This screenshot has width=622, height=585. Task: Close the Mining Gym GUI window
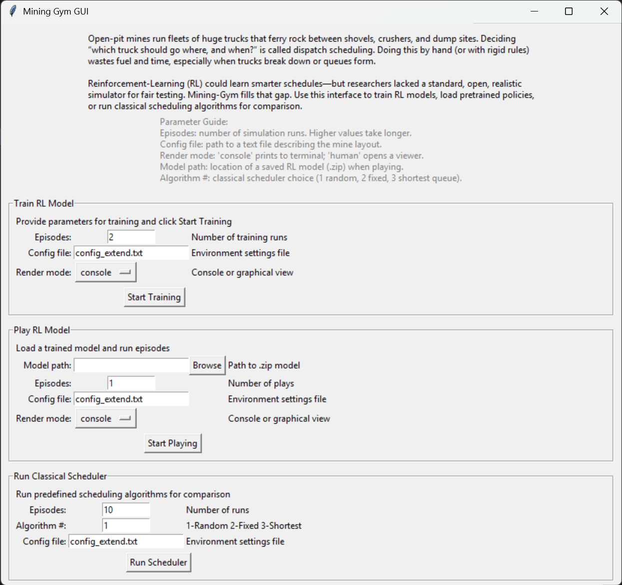(x=604, y=11)
